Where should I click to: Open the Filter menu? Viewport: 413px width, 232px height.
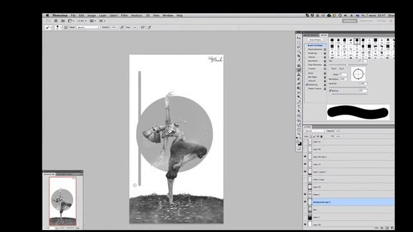click(x=125, y=15)
